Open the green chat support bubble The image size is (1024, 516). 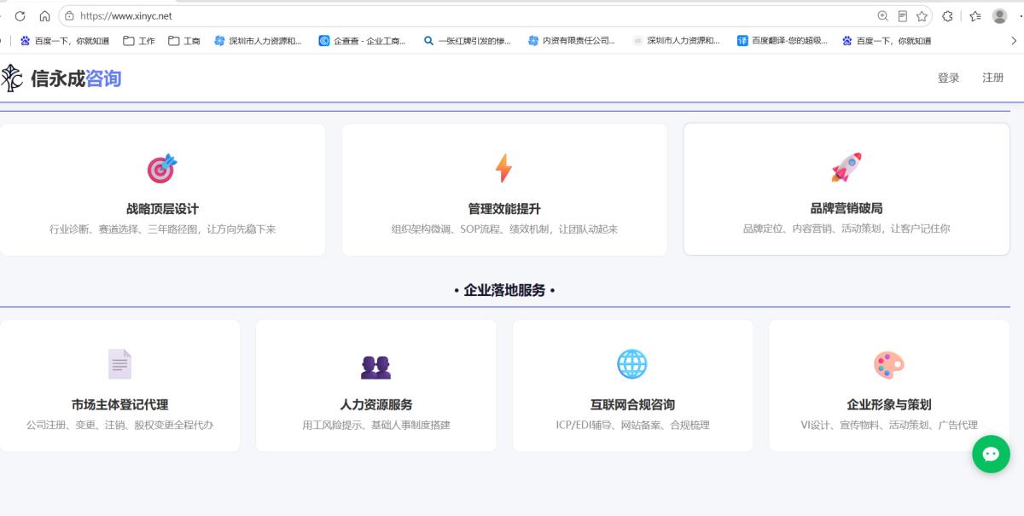[x=991, y=454]
